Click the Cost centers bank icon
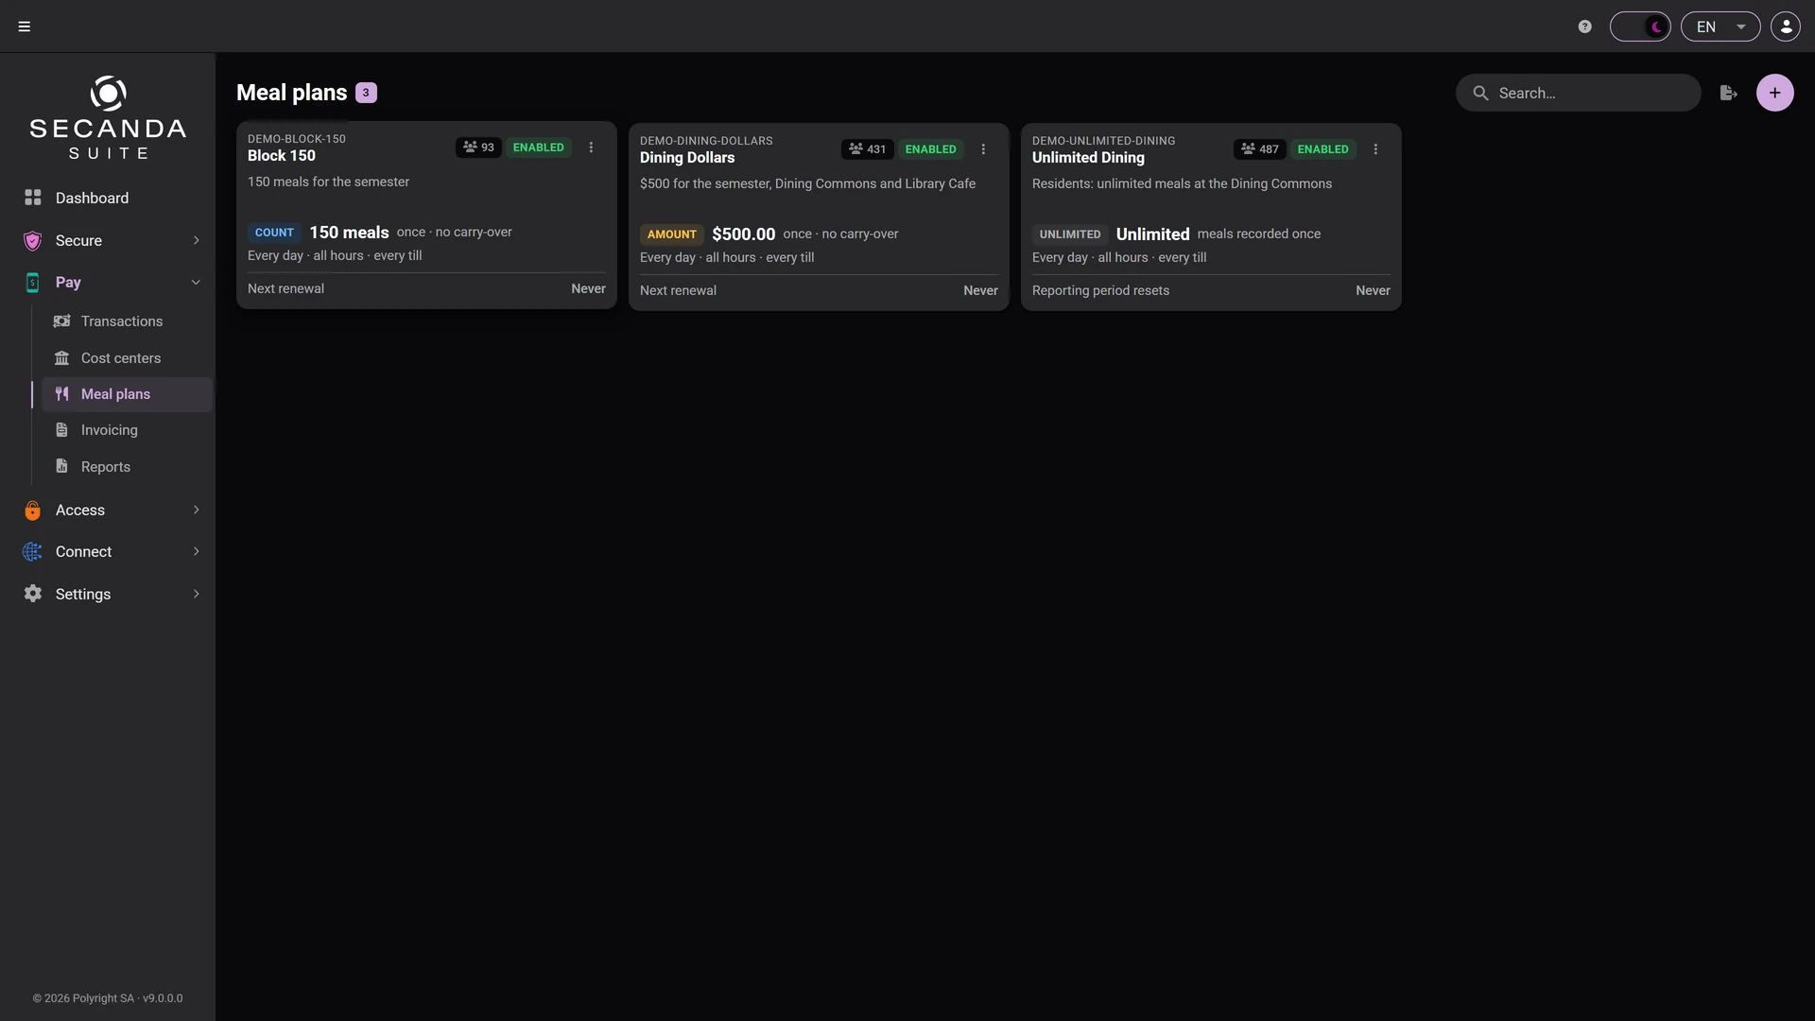 coord(61,358)
